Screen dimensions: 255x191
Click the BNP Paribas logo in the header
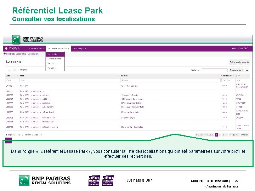(x=28, y=39)
